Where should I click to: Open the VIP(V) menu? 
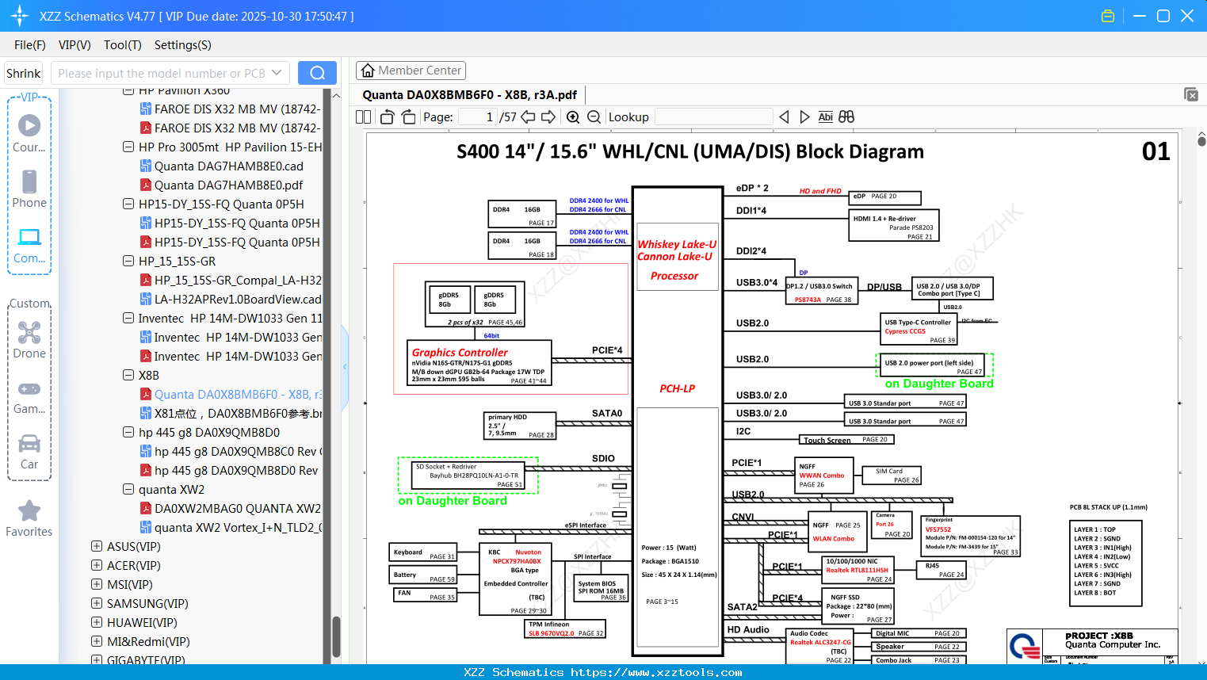pyautogui.click(x=74, y=45)
